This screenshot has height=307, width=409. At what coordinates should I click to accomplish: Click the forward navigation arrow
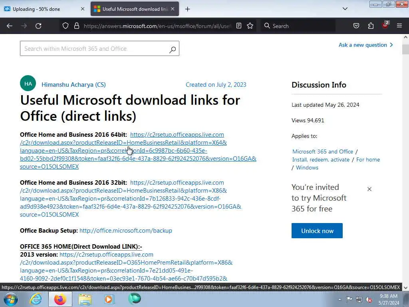(x=24, y=26)
